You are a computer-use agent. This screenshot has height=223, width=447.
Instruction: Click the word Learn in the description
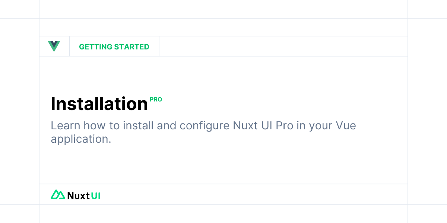click(x=66, y=126)
